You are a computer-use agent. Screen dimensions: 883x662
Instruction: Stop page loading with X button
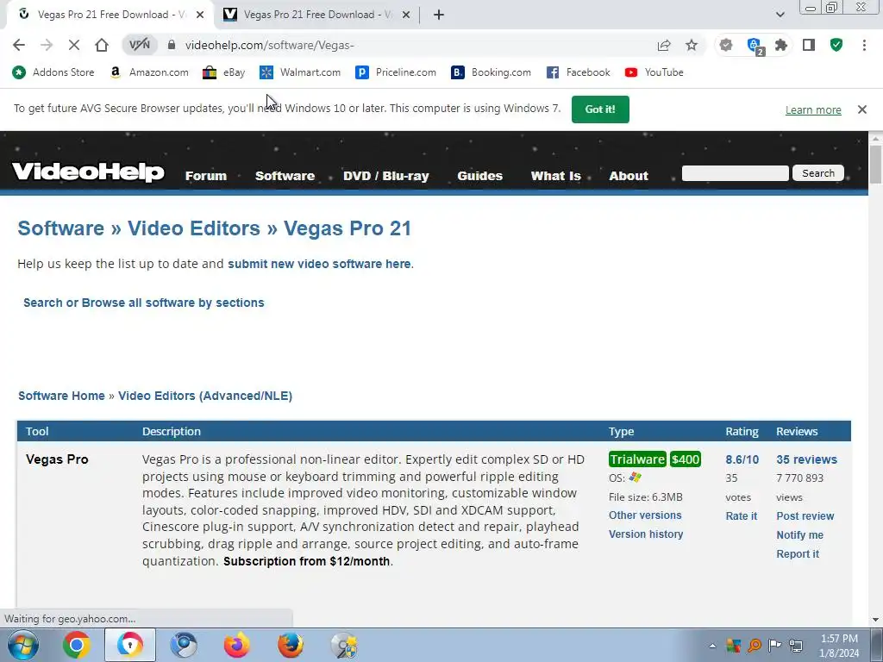pos(74,45)
